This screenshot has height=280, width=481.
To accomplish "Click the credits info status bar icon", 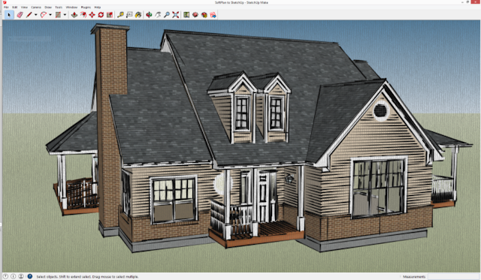I will [14, 276].
